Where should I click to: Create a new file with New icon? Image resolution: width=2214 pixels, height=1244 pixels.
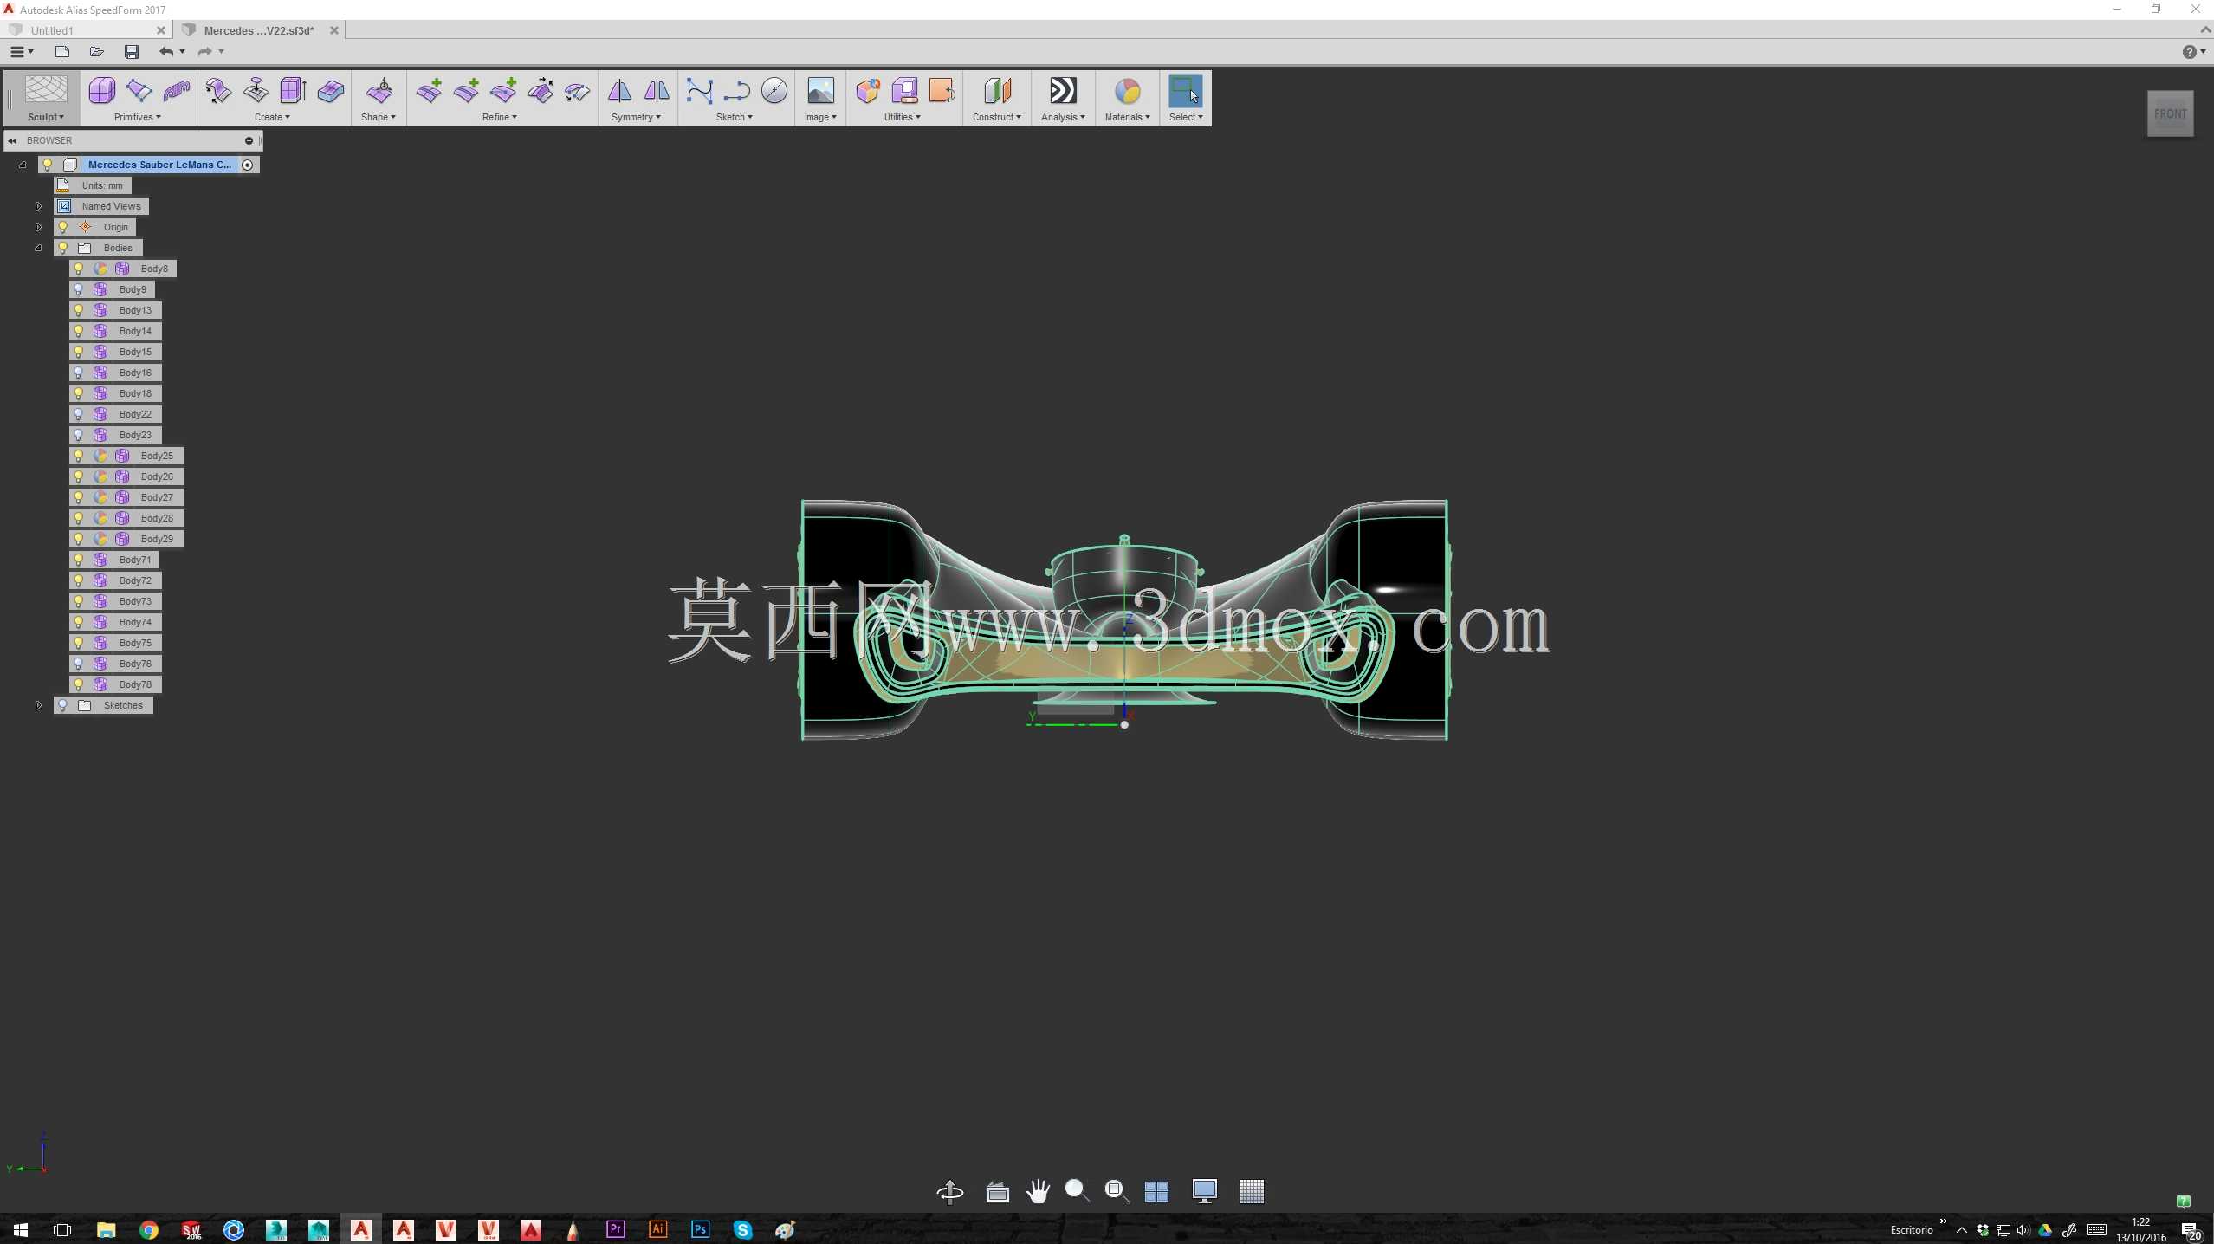click(x=61, y=52)
